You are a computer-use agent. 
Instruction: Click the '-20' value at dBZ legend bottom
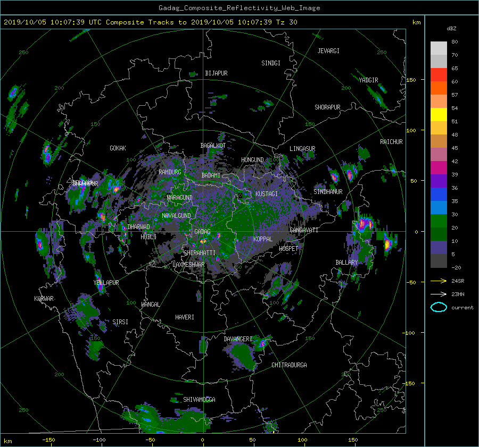456,267
